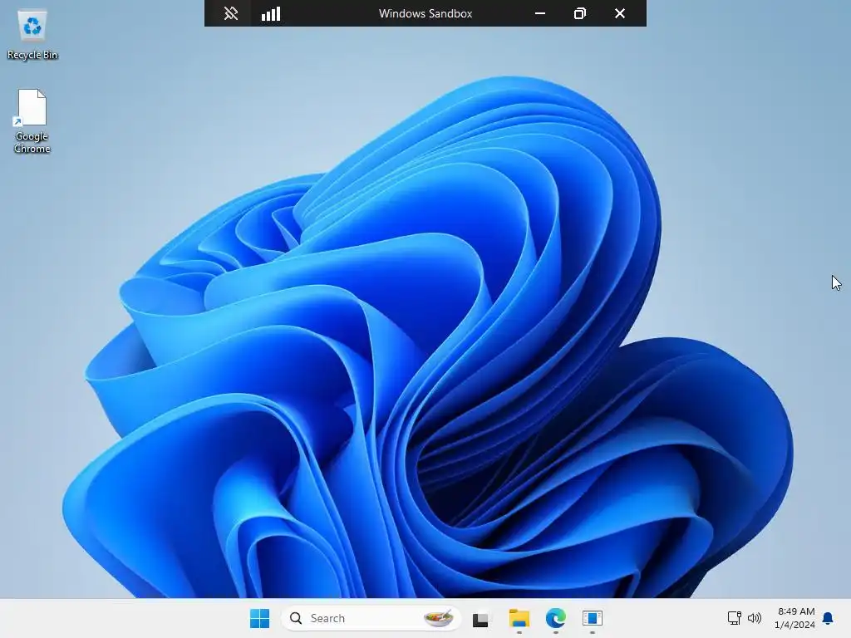Image resolution: width=851 pixels, height=638 pixels.
Task: Select the Recycle Bin desktop icon
Action: tap(32, 35)
